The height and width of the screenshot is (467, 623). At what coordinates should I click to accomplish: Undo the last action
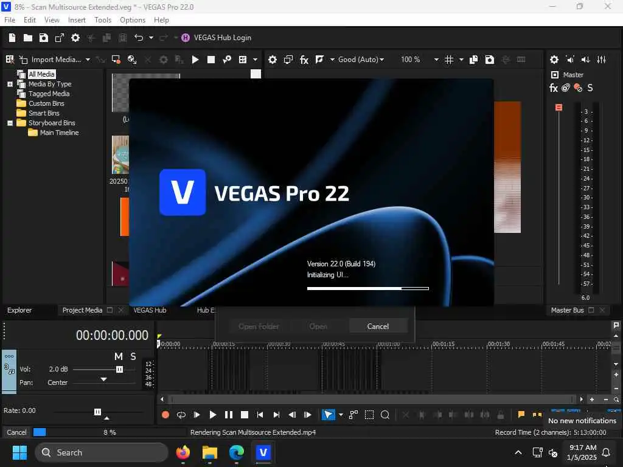click(x=139, y=38)
